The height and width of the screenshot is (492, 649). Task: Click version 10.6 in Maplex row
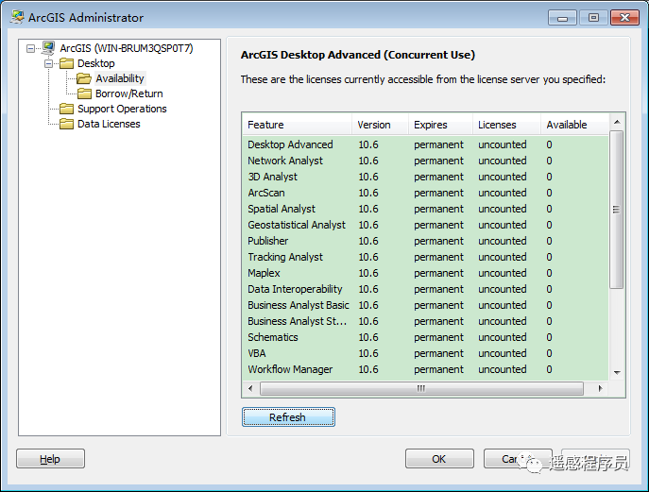368,273
